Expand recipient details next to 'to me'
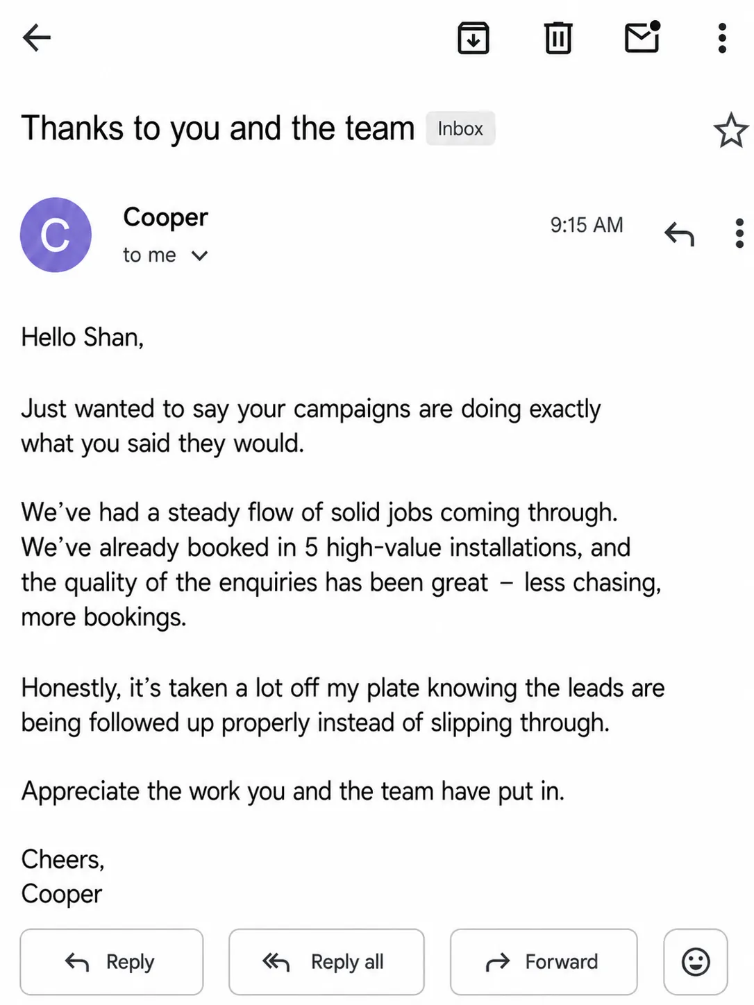Image resolution: width=754 pixels, height=1005 pixels. click(x=199, y=256)
